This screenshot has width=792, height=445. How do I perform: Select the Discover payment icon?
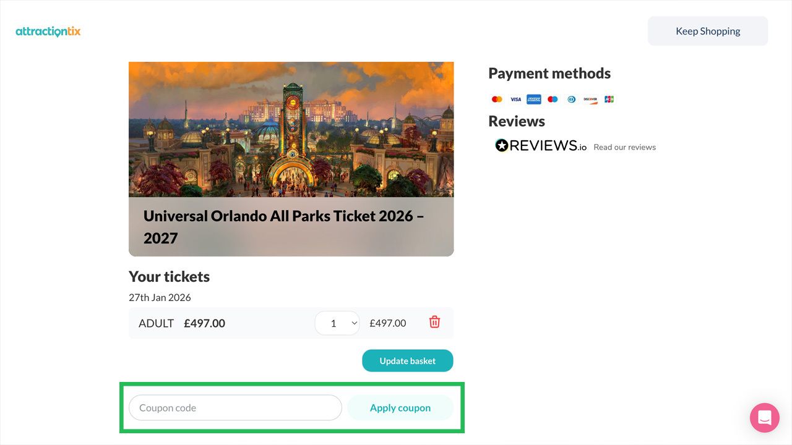[590, 99]
